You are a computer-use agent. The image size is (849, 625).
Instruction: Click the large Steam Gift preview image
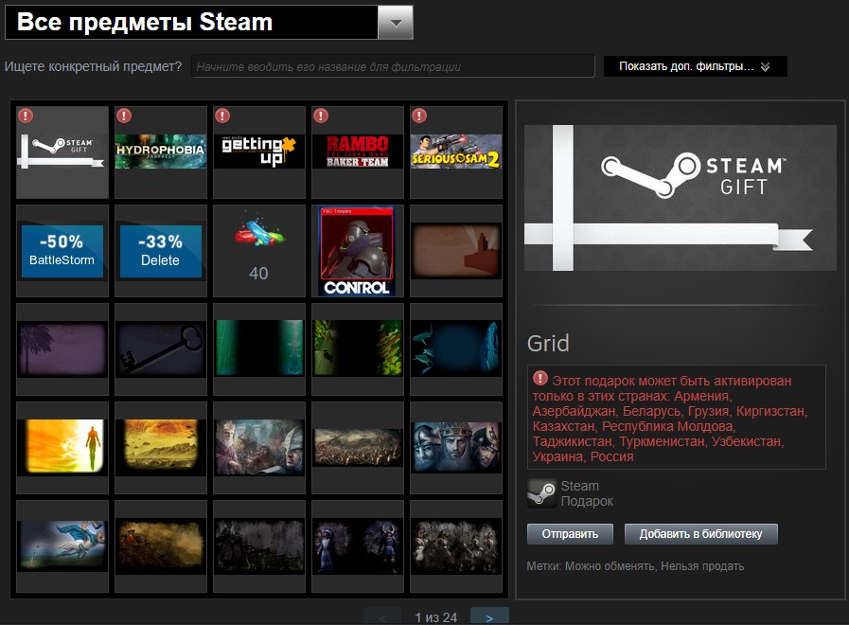(x=681, y=198)
